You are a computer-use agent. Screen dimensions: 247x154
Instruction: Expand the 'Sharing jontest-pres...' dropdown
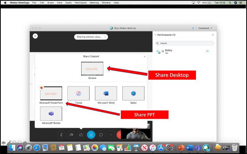point(91,37)
